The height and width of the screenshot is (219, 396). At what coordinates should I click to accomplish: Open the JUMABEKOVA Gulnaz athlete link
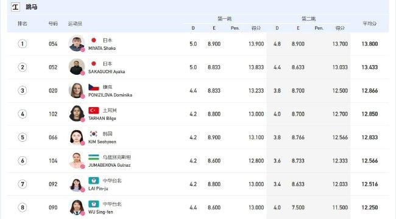[x=109, y=165]
